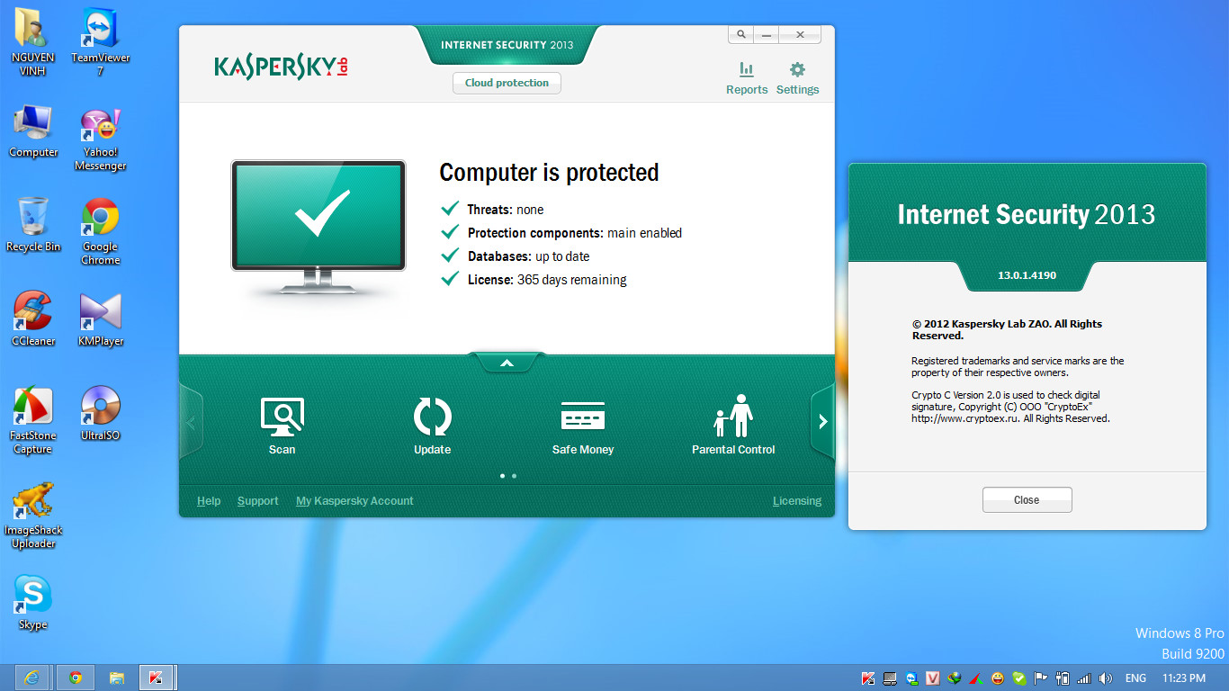Click Databases: up to date status
The image size is (1229, 691).
516,256
